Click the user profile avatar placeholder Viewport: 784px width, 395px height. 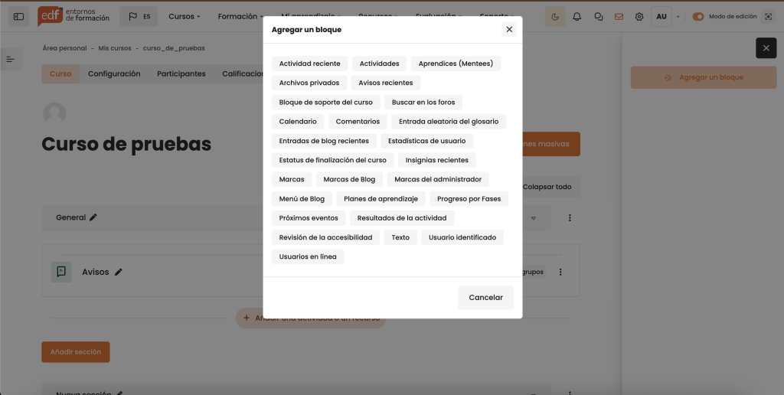54,114
